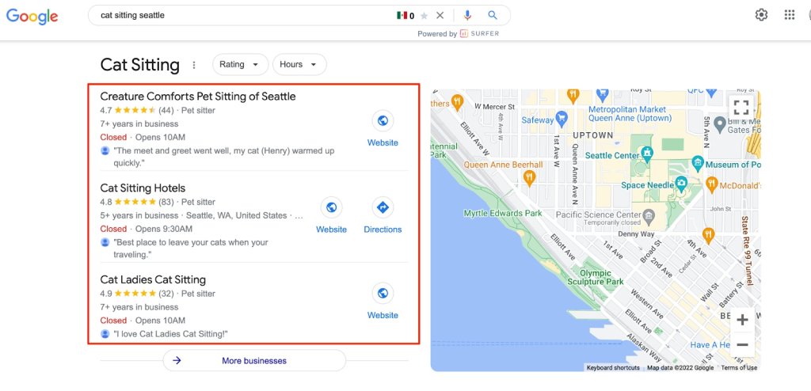Click the Denny Way restaurant map pin
Image resolution: width=811 pixels, height=391 pixels.
pyautogui.click(x=708, y=235)
